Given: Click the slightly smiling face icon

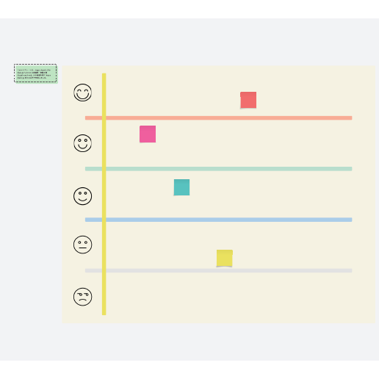Looking at the screenshot, I should click(82, 196).
